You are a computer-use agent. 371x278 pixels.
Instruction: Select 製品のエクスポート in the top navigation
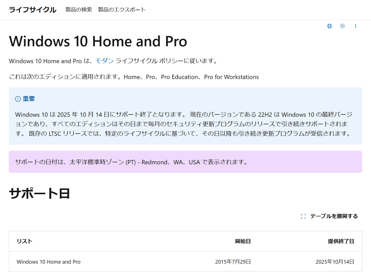tap(122, 10)
